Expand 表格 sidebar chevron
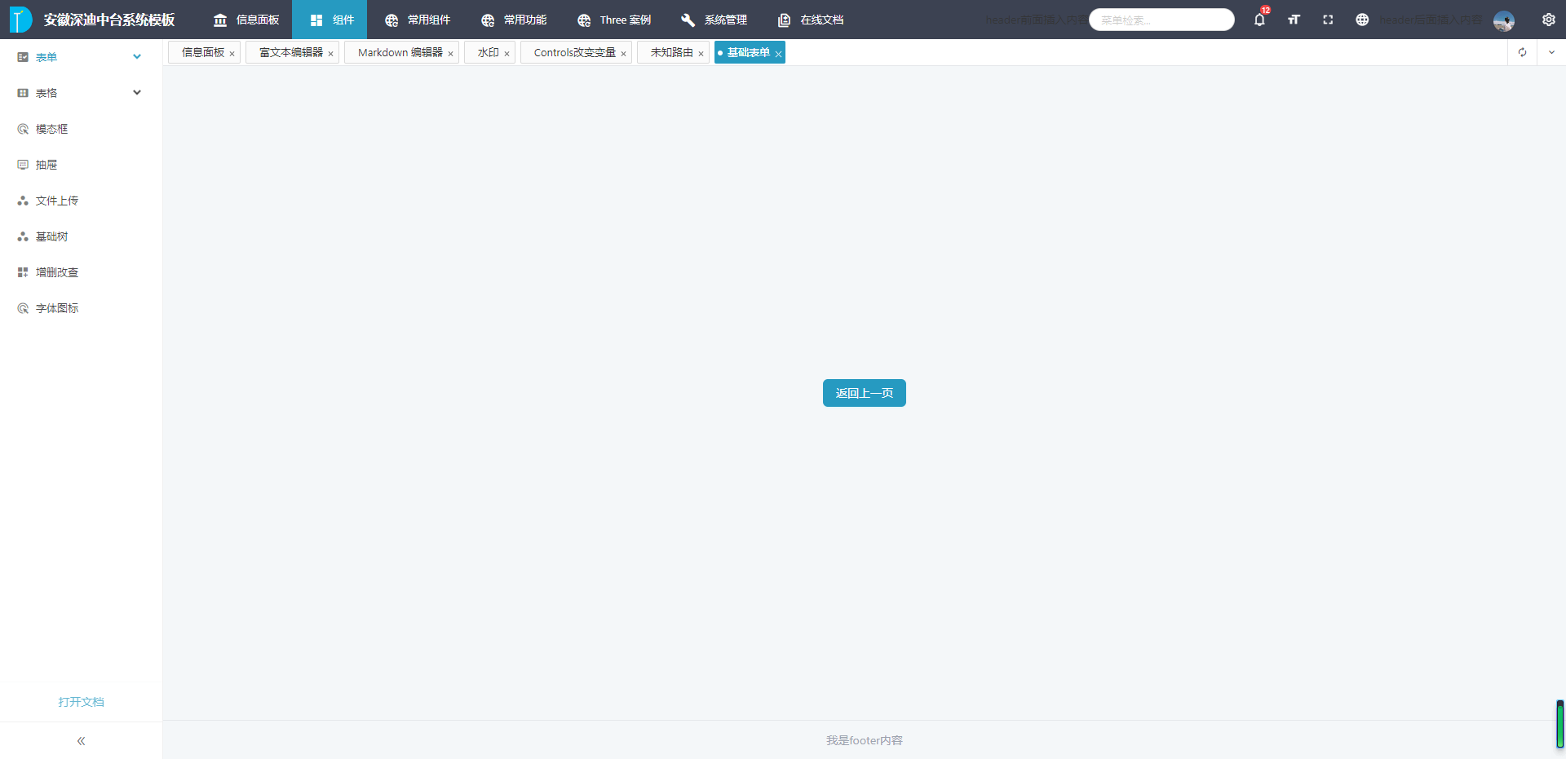Viewport: 1566px width, 759px height. pyautogui.click(x=137, y=93)
